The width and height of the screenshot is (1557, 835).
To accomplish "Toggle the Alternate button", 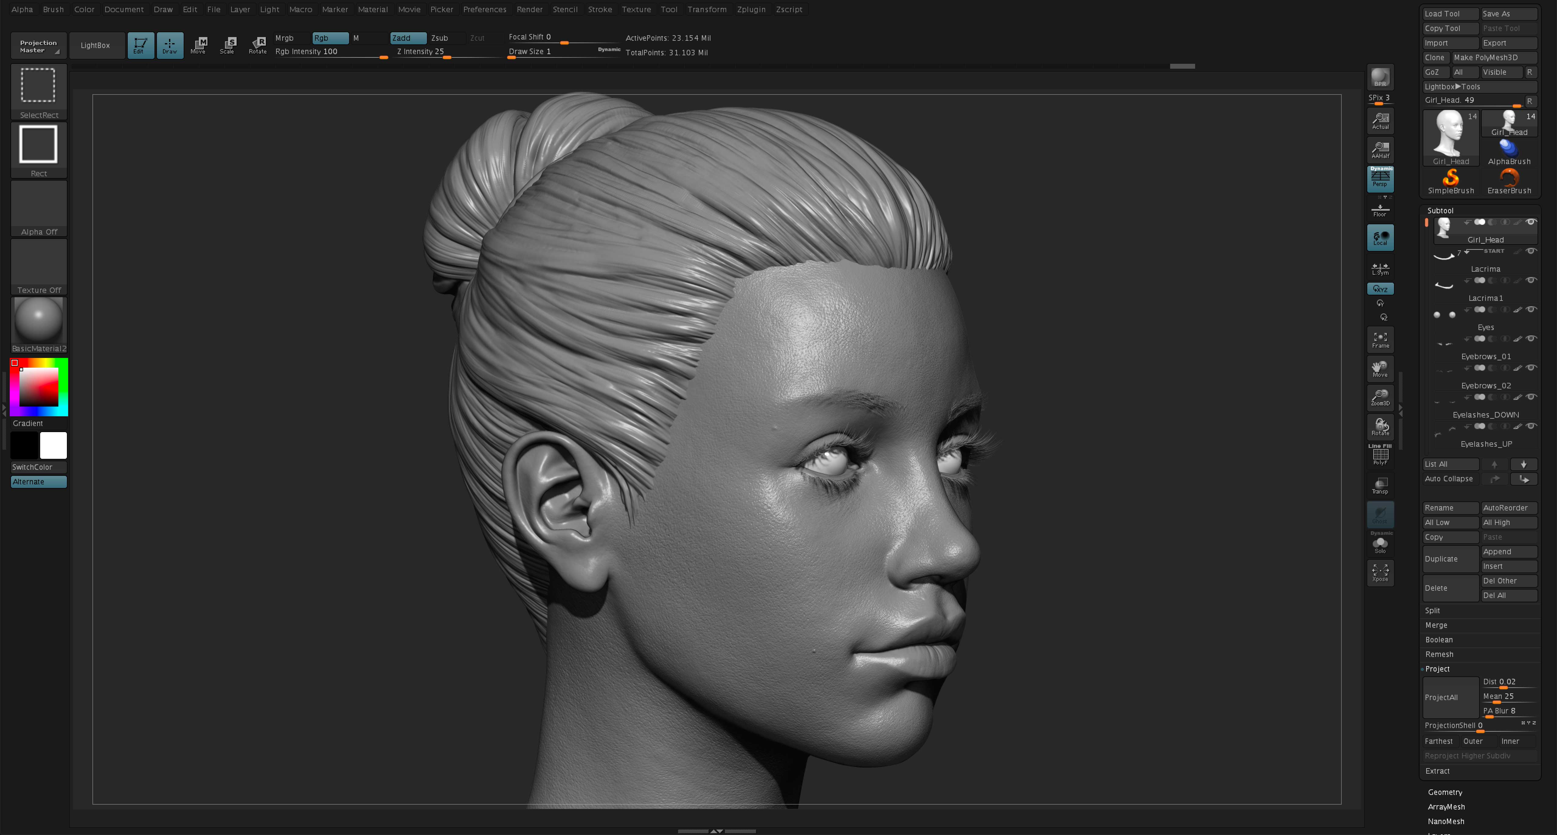I will coord(39,482).
